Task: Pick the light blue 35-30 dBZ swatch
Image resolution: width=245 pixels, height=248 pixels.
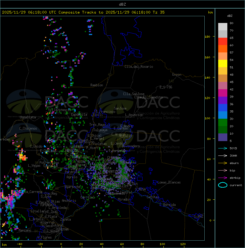Action: pyautogui.click(x=223, y=115)
